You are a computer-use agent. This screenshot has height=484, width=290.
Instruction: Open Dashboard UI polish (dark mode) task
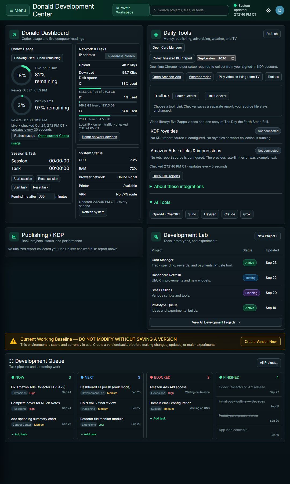pyautogui.click(x=110, y=390)
